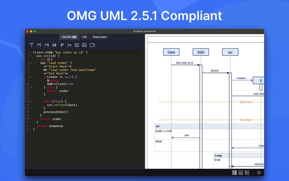This screenshot has width=289, height=181.
Task: Click code line "SGW→Client:404"
Action: [x=60, y=84]
